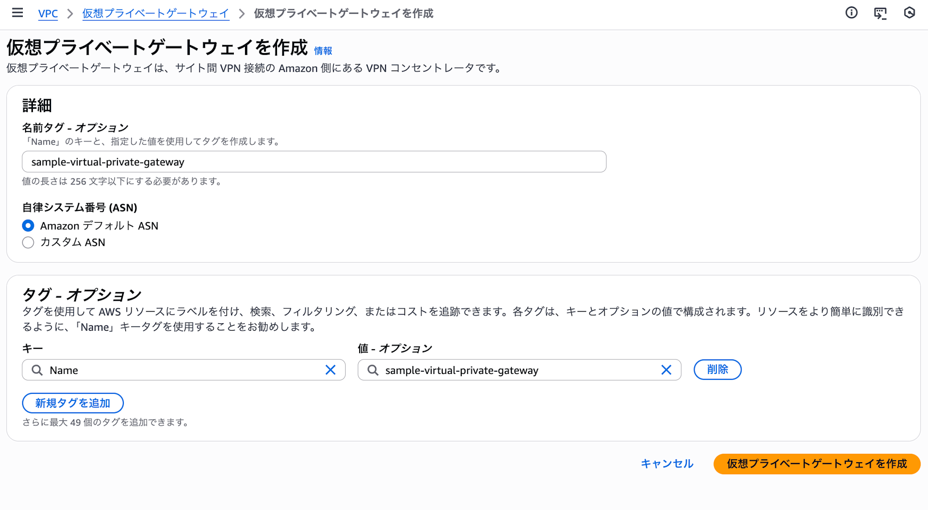
Task: Clear the tag key Name with the X icon
Action: pos(331,370)
